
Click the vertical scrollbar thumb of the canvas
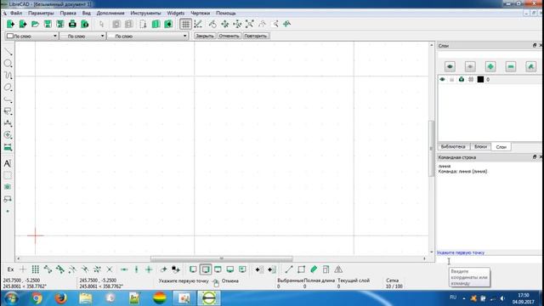[432, 149]
